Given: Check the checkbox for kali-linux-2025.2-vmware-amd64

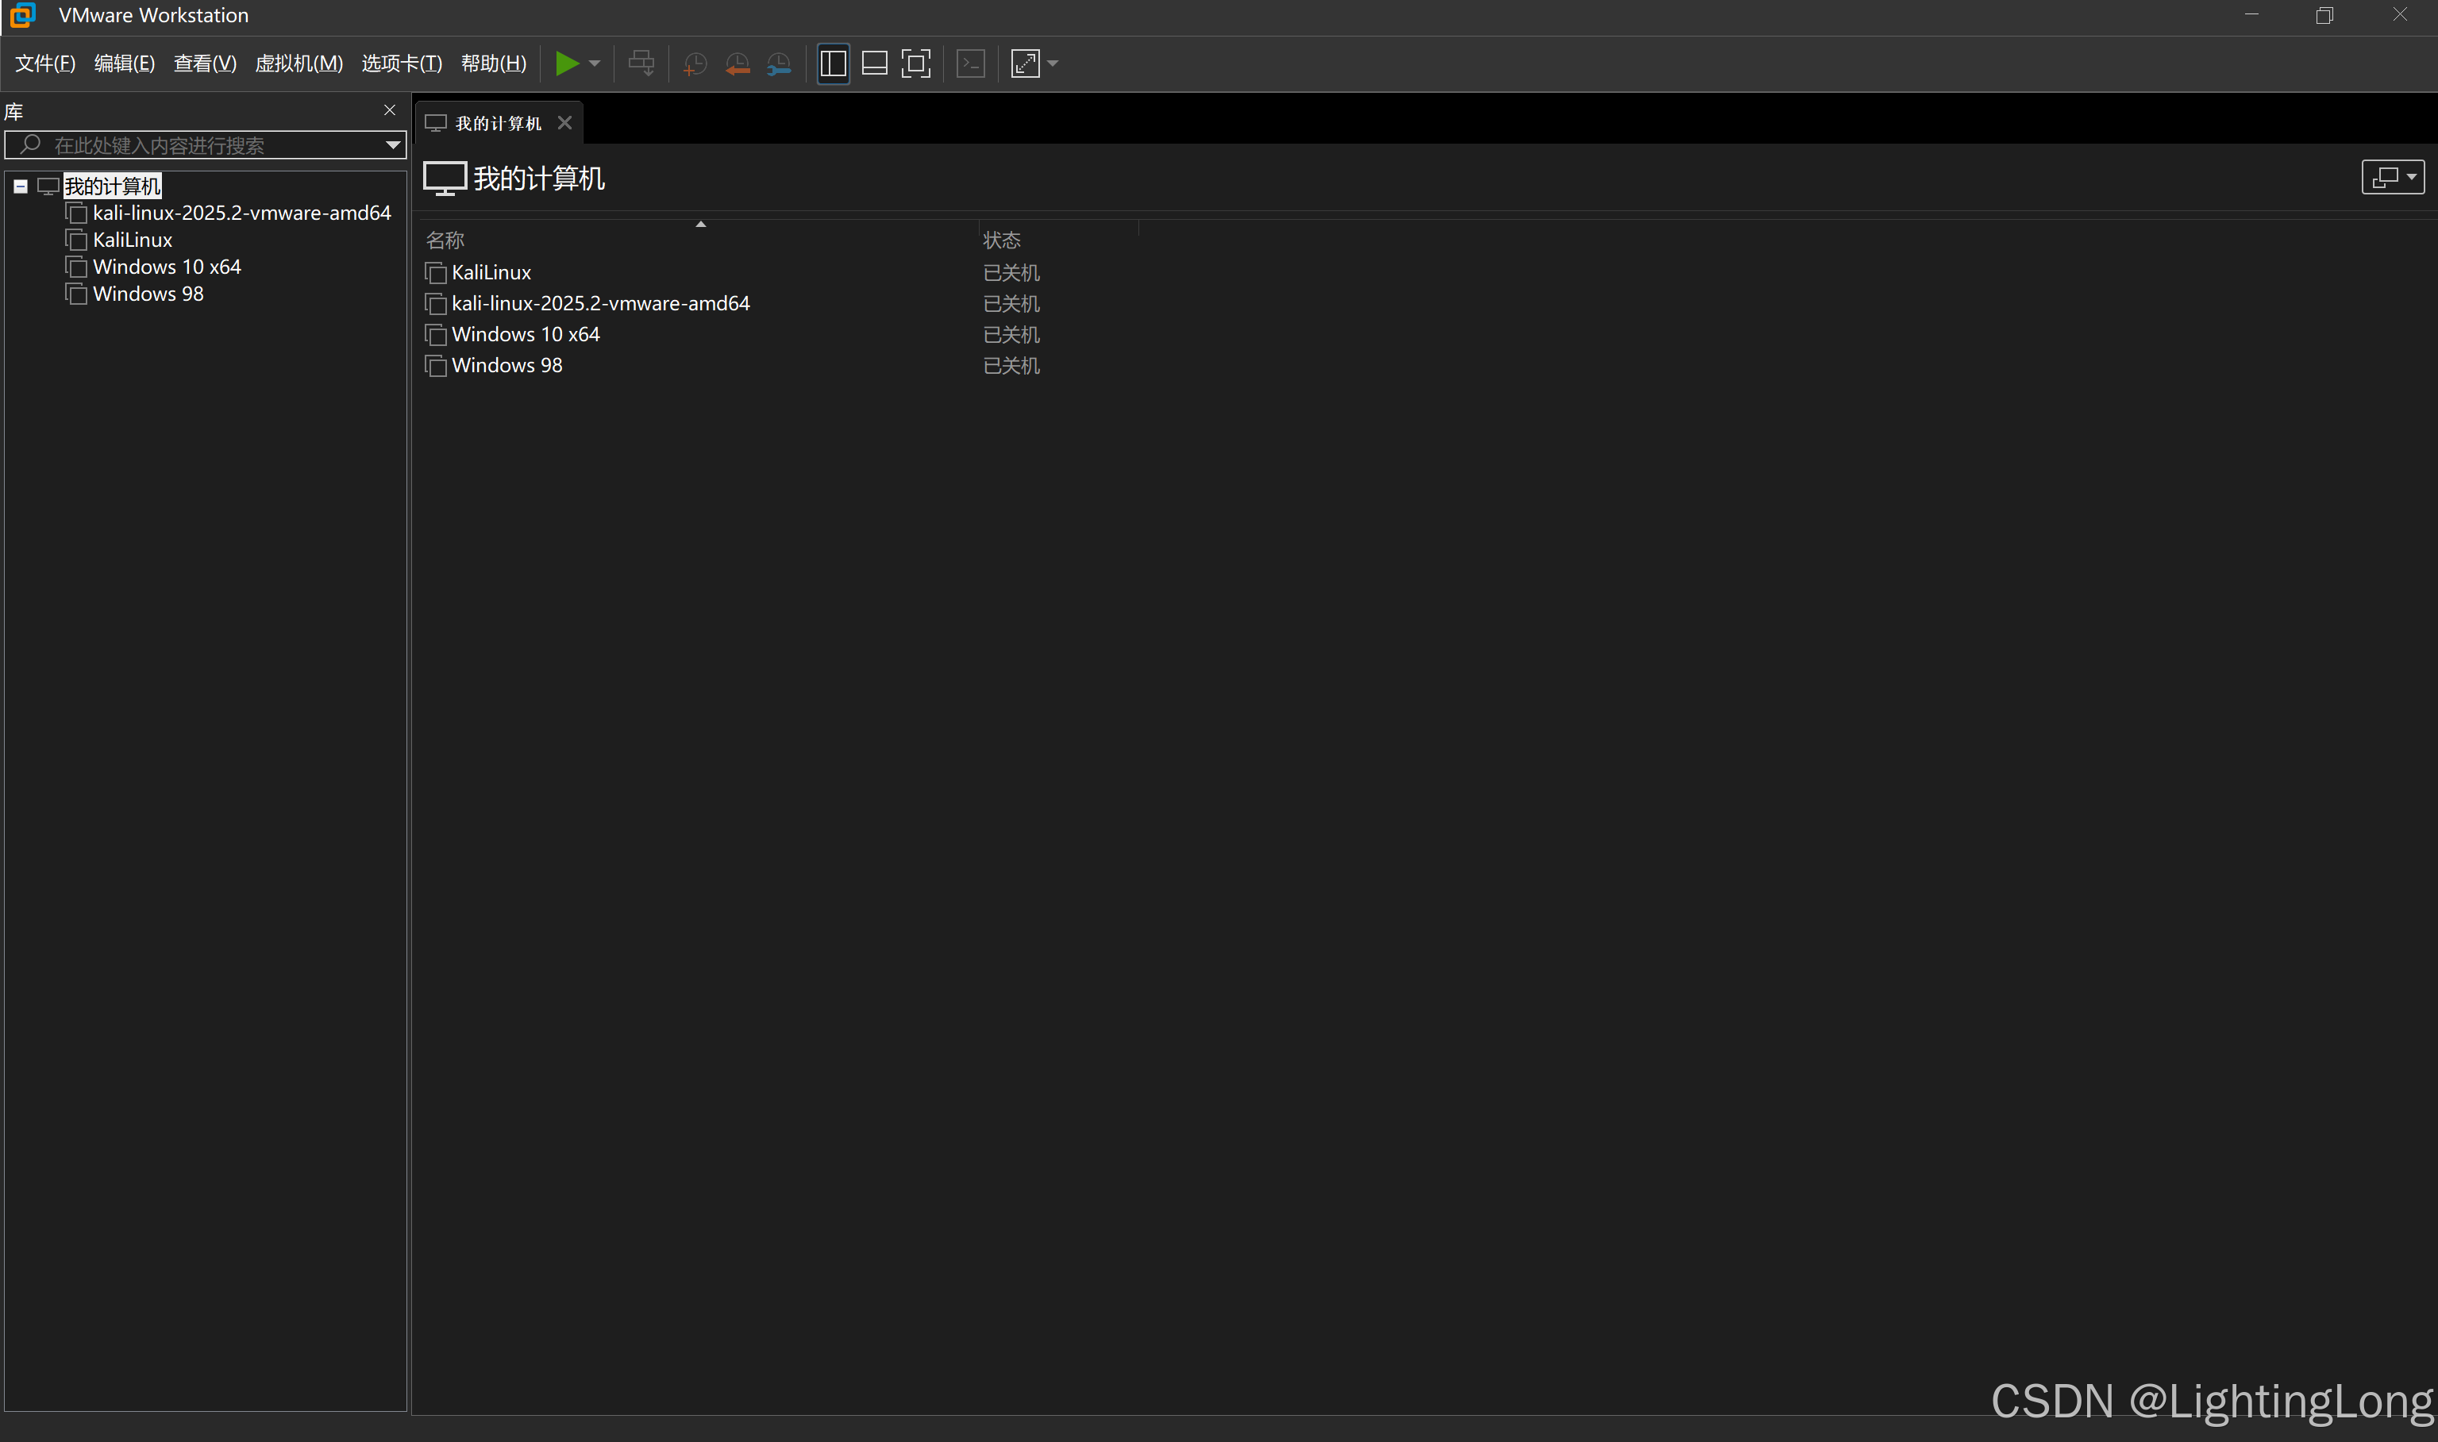Looking at the screenshot, I should (x=435, y=304).
